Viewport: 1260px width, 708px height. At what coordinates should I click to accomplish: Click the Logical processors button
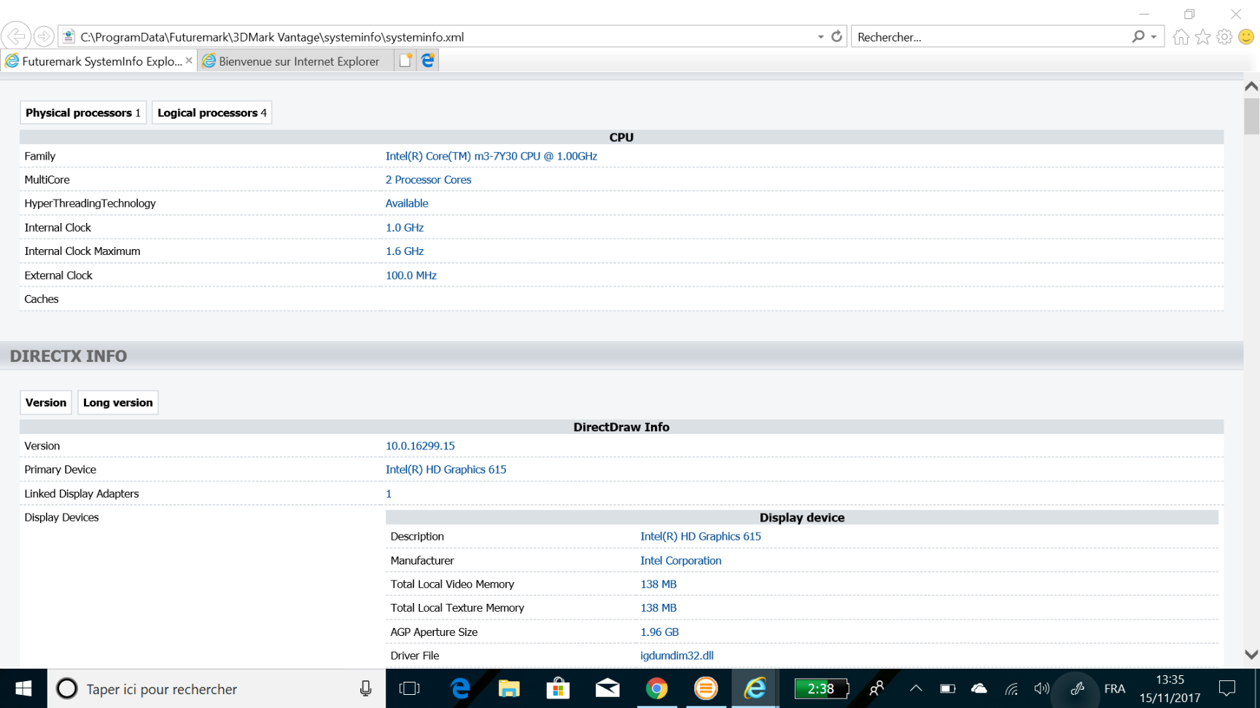(211, 113)
